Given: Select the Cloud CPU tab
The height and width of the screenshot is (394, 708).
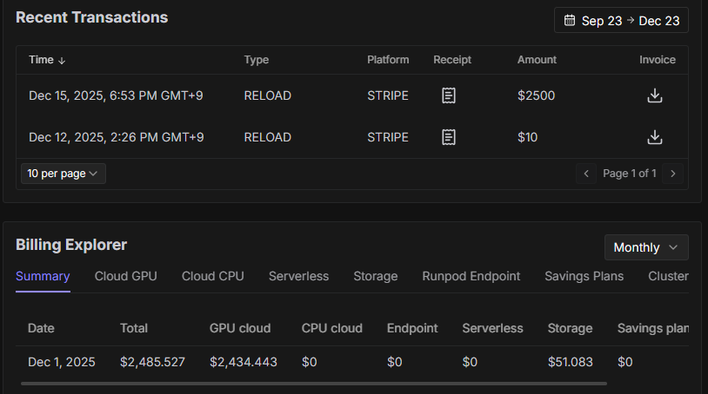Looking at the screenshot, I should (x=212, y=276).
